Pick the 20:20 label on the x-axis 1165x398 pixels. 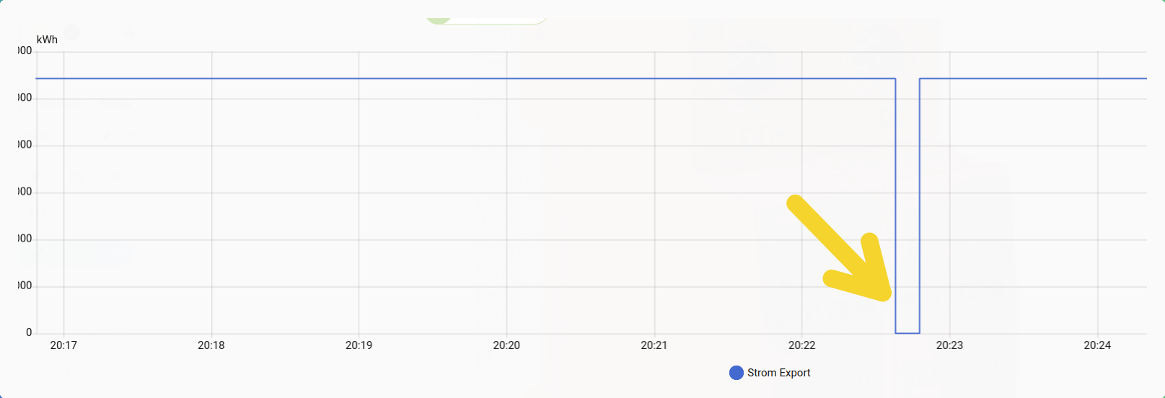pos(506,345)
